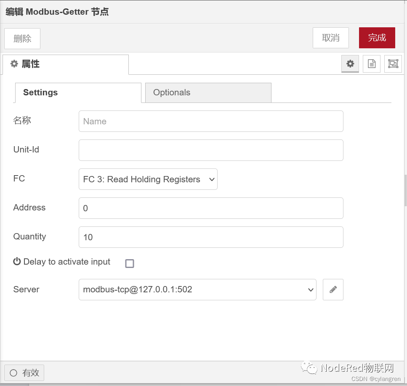Cancel editing with the 取消 button
The width and height of the screenshot is (407, 386).
click(330, 38)
